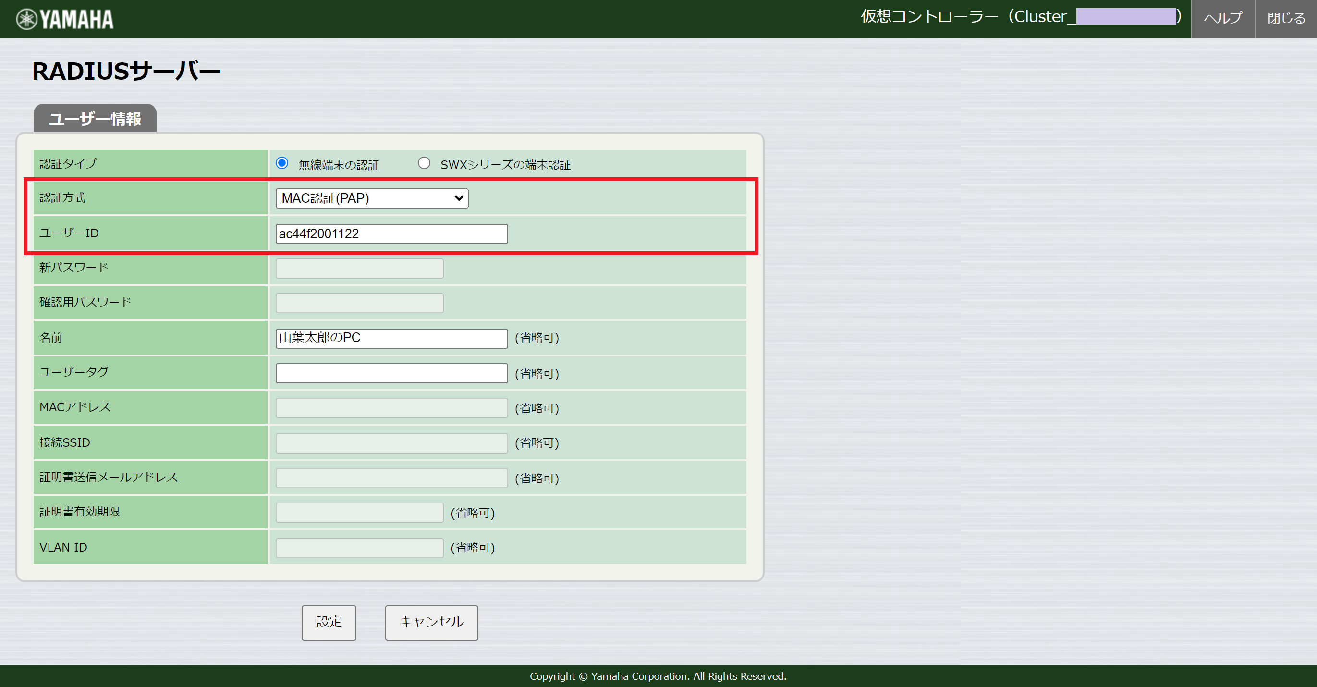The height and width of the screenshot is (687, 1317).
Task: Click the ユーザーID input field
Action: coord(391,233)
